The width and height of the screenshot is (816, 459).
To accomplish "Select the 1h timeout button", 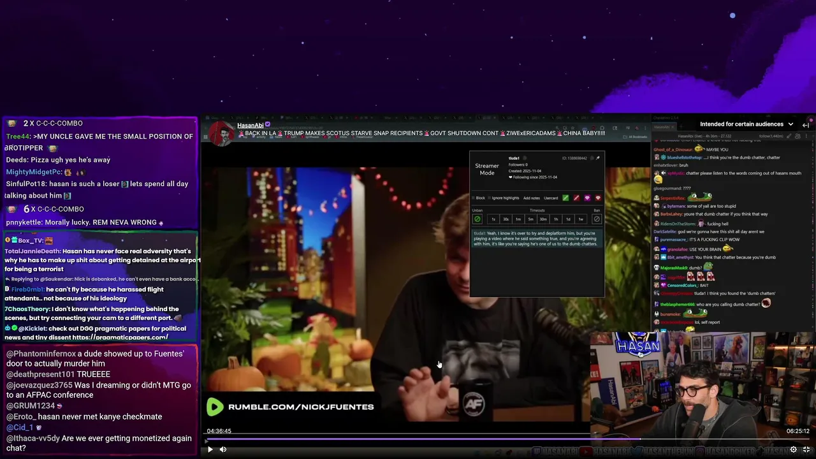I will coord(556,219).
